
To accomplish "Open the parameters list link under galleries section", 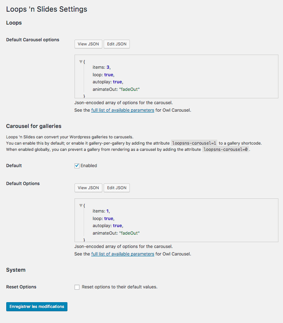I will pos(123,254).
